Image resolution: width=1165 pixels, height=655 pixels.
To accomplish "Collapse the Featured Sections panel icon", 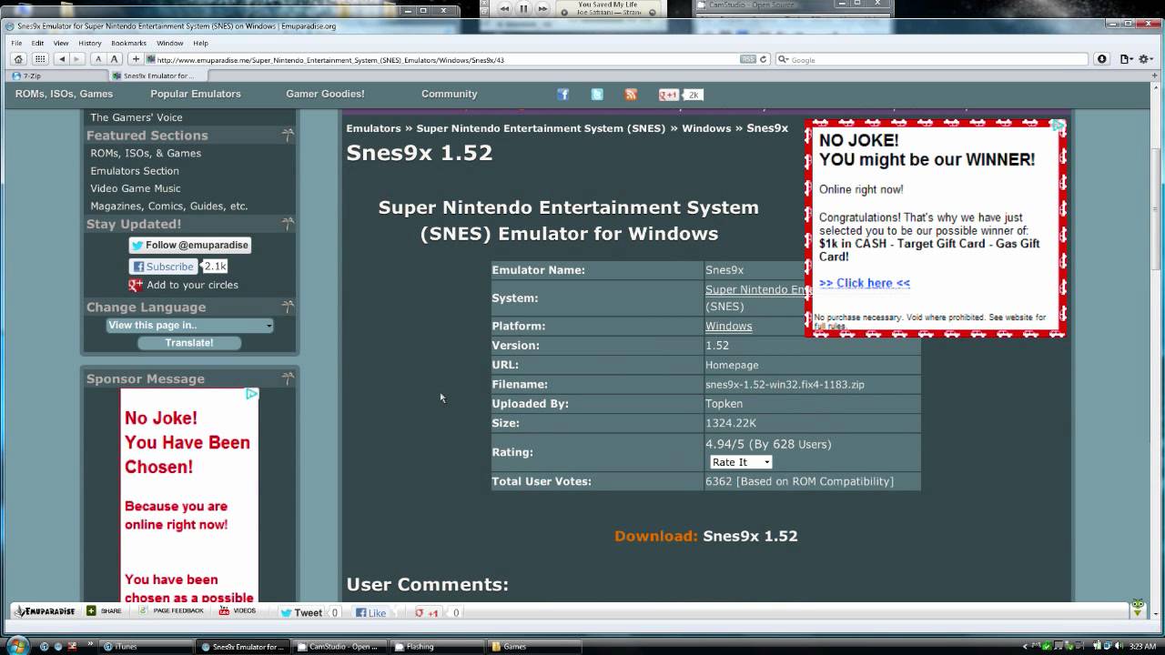I will [288, 136].
